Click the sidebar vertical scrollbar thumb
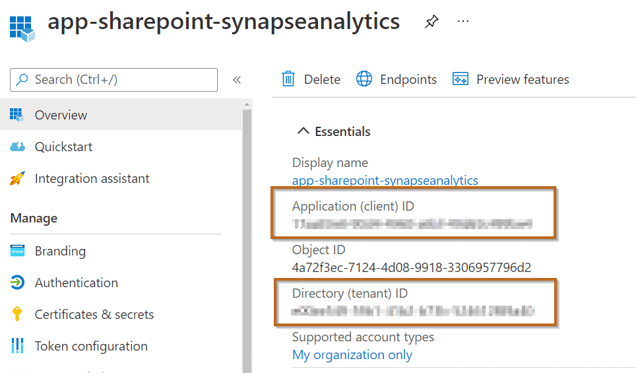The width and height of the screenshot is (636, 373). (x=247, y=240)
